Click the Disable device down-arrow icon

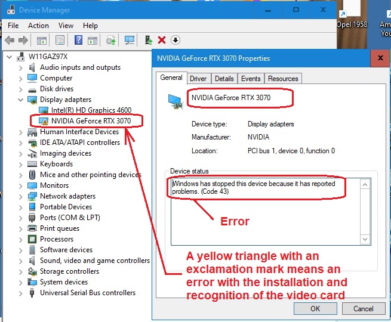[x=176, y=40]
